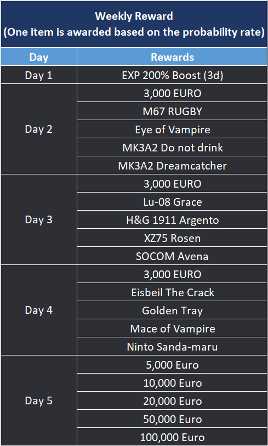Select EXP 200% Boost (3d) reward cell
Screen dimensions: 268x446
[172, 75]
